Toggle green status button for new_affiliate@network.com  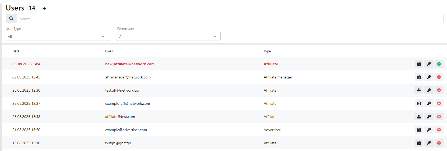tap(439, 64)
